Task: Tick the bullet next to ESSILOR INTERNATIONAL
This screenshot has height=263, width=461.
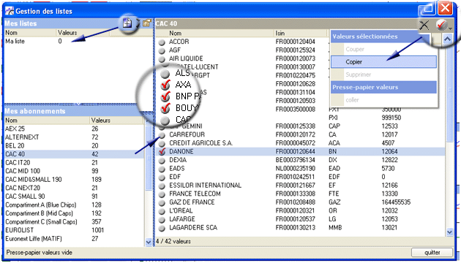Action: point(162,186)
